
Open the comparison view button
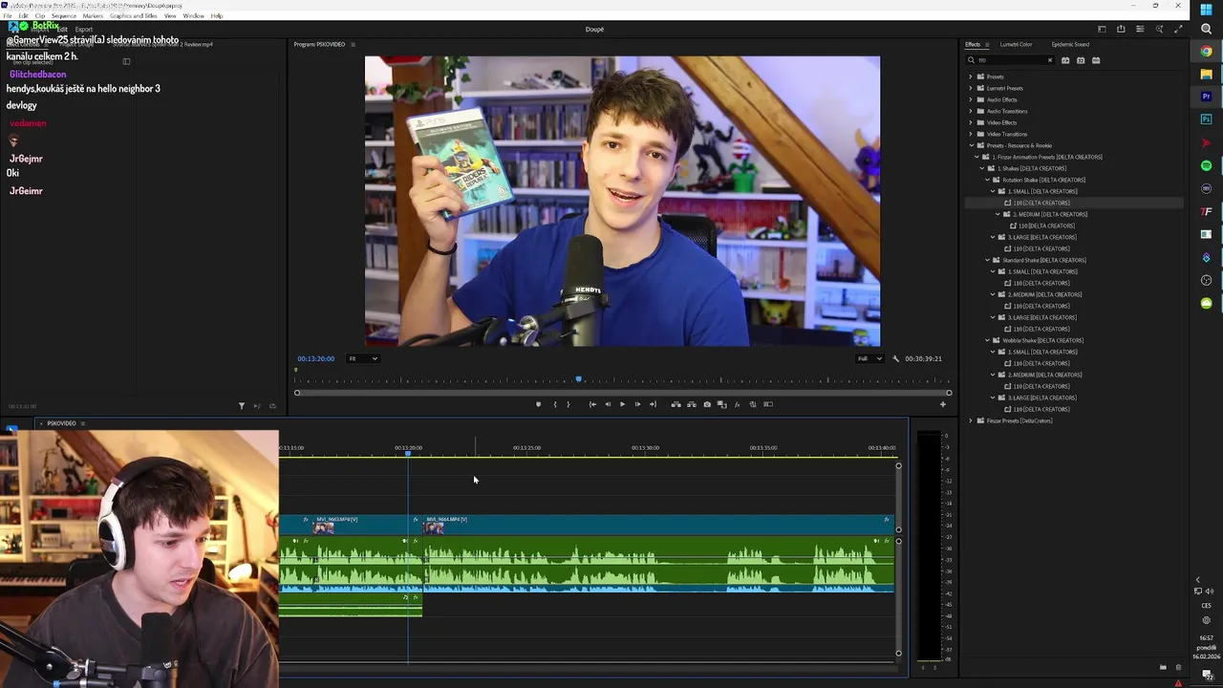point(722,404)
